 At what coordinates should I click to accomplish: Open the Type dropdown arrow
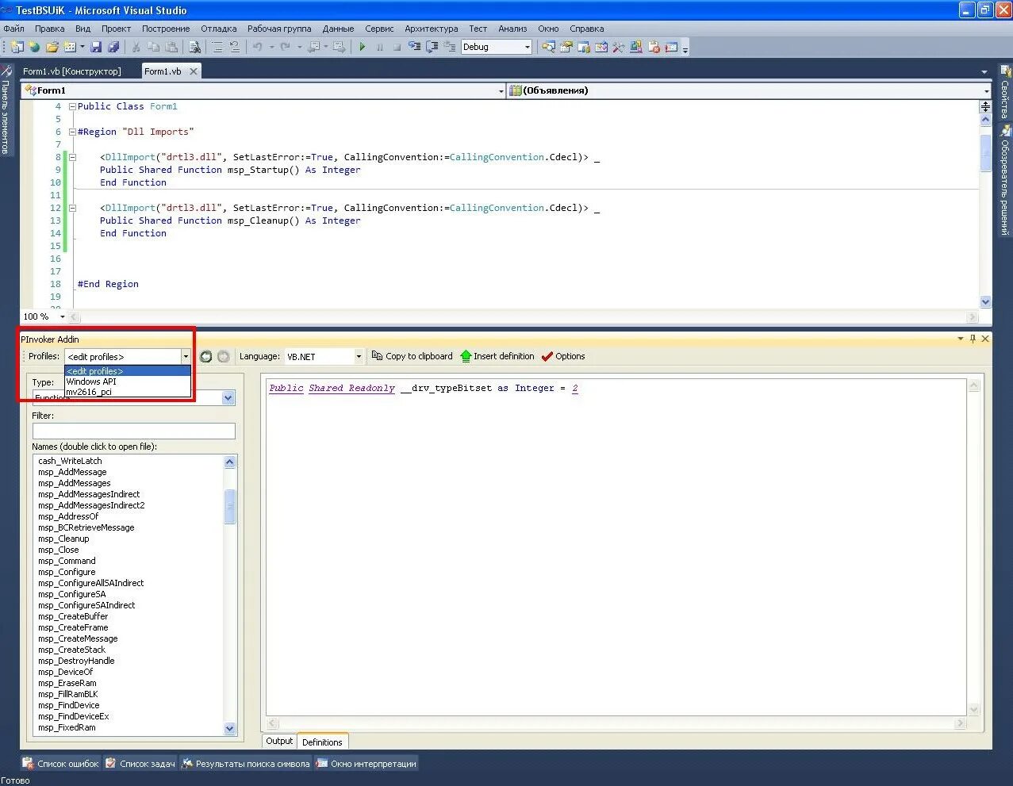[x=228, y=398]
